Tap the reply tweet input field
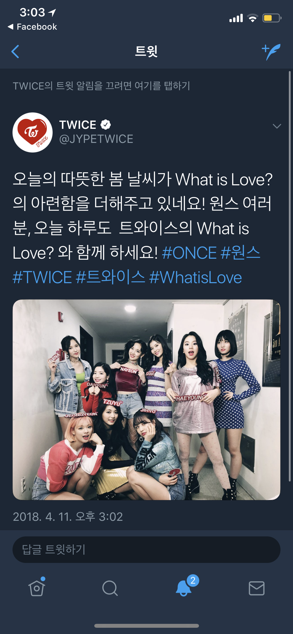 146,549
